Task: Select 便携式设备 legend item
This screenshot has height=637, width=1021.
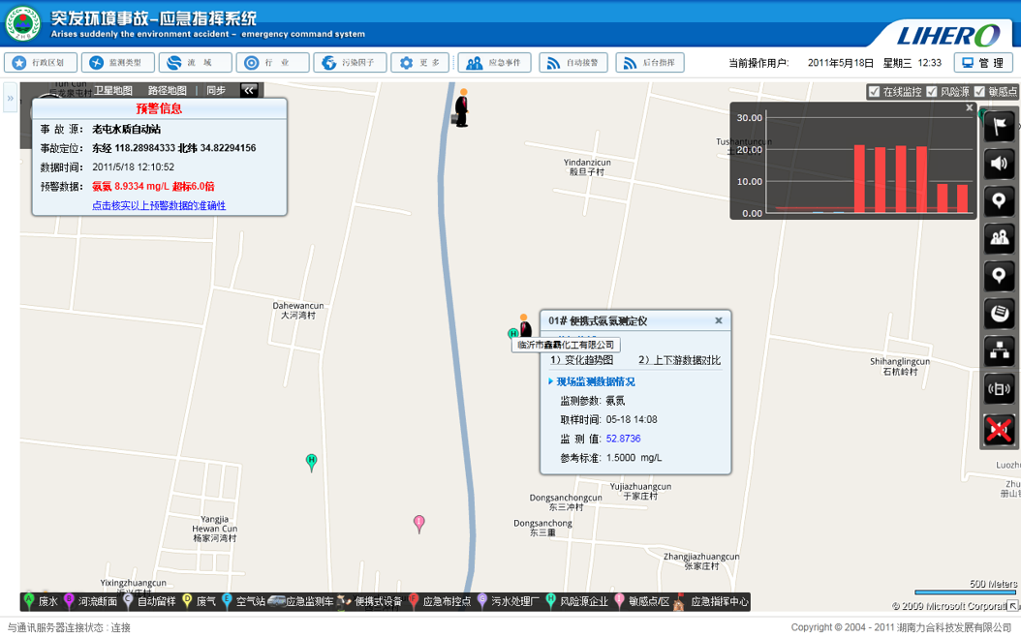Action: (370, 602)
